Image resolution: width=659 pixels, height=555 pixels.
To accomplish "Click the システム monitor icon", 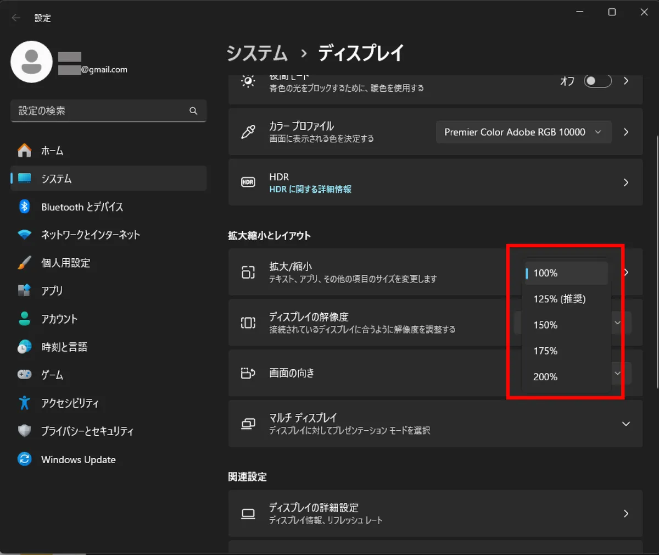I will pos(25,179).
